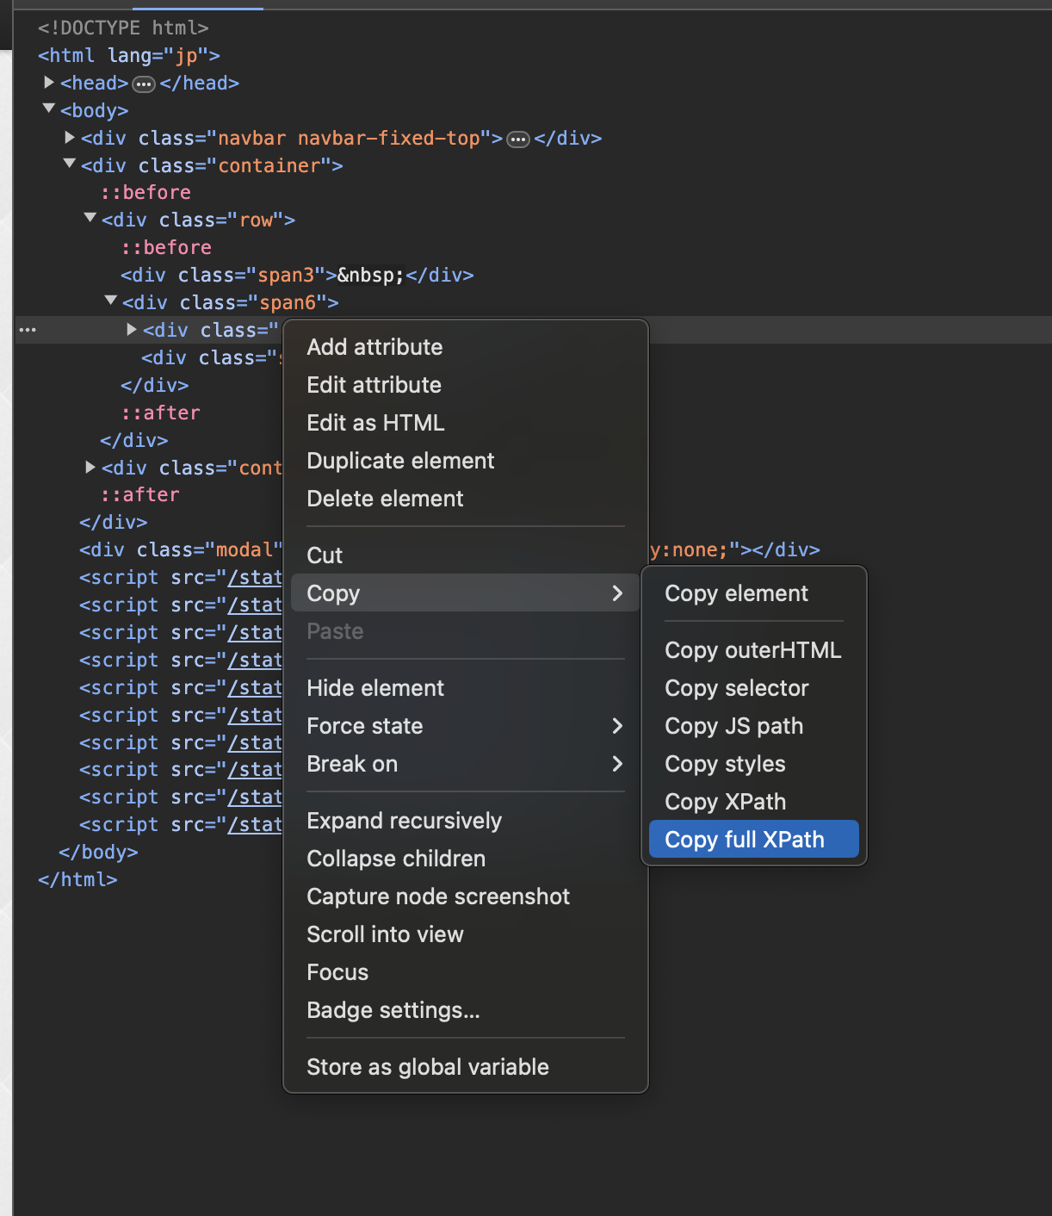Image resolution: width=1052 pixels, height=1216 pixels.
Task: Choose Copy XPath from the submenu
Action: pyautogui.click(x=725, y=802)
